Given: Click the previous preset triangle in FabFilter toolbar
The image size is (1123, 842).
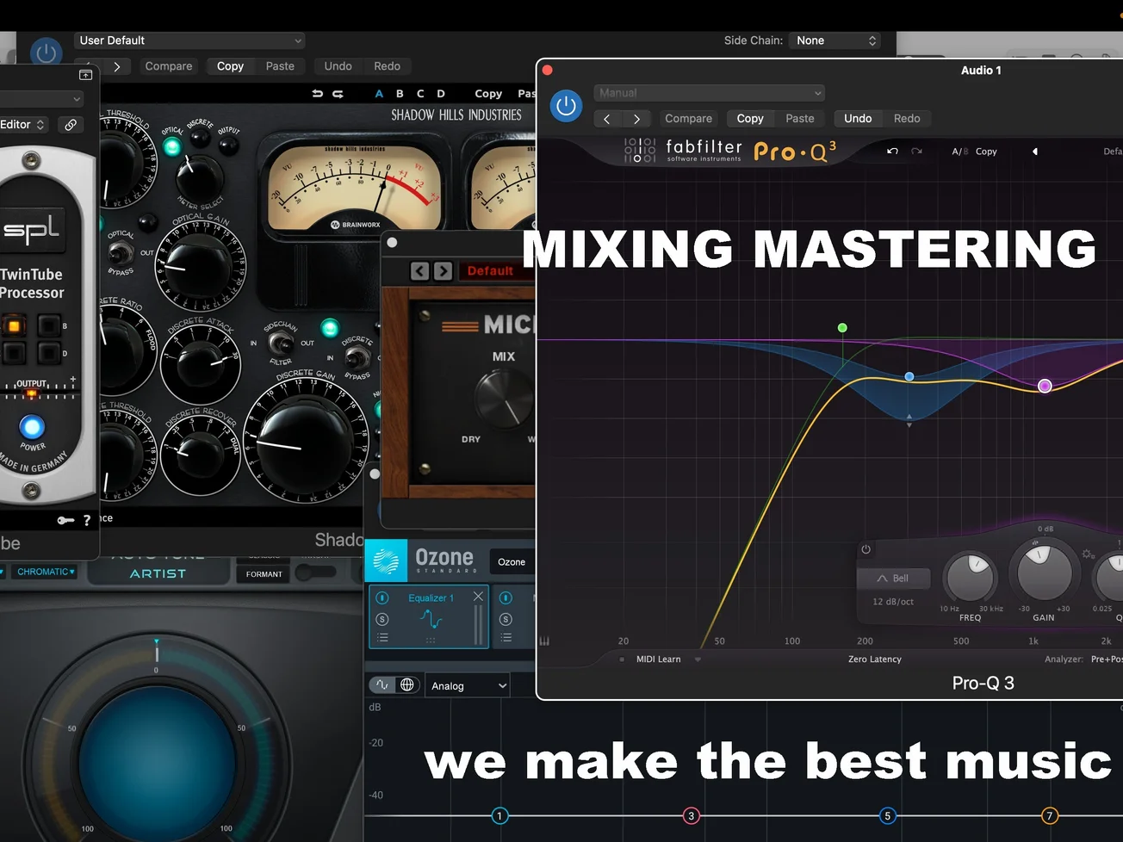Looking at the screenshot, I should [1035, 152].
